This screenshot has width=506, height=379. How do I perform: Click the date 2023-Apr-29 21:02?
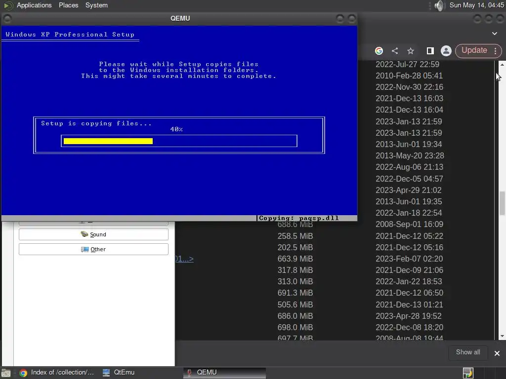408,190
